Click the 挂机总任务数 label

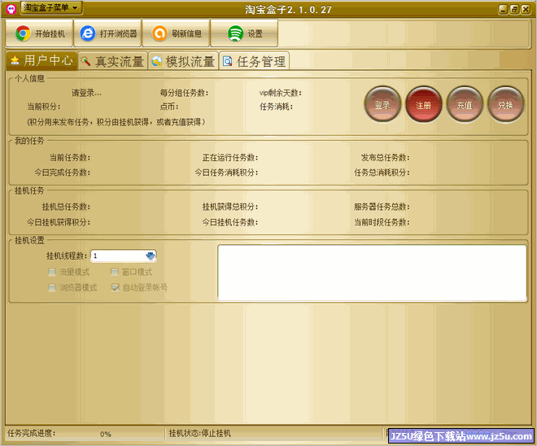[x=66, y=207]
